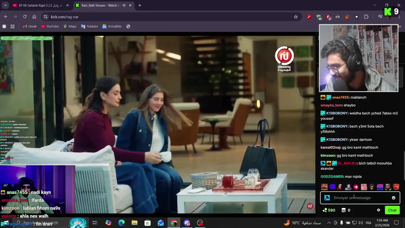Show hidden system tray icons
The width and height of the screenshot is (405, 228).
pos(330,223)
